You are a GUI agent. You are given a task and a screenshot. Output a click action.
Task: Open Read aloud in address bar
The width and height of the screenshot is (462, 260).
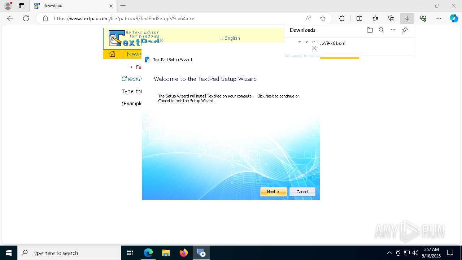[x=308, y=18]
